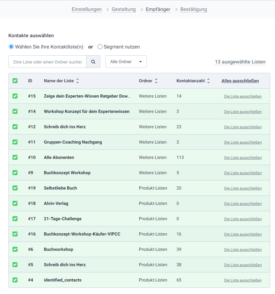This screenshot has width=275, height=294.
Task: Sort by Kontaktanzahl column arrows
Action: [208, 81]
